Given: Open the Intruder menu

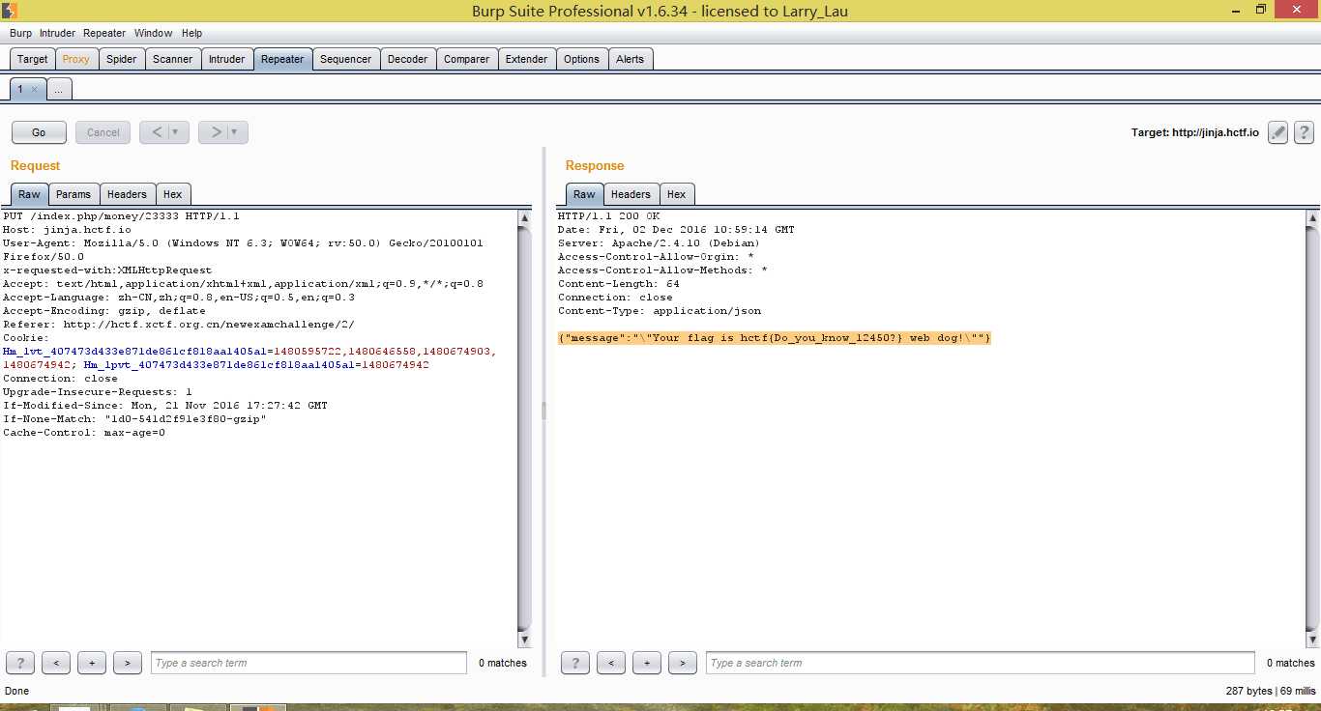Looking at the screenshot, I should (x=57, y=33).
